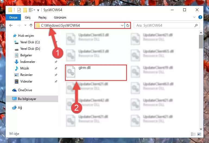Go up one folder level

coord(31,25)
